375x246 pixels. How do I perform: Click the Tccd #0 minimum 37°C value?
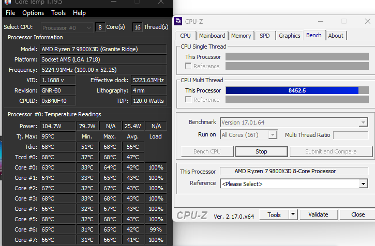pos(87,157)
